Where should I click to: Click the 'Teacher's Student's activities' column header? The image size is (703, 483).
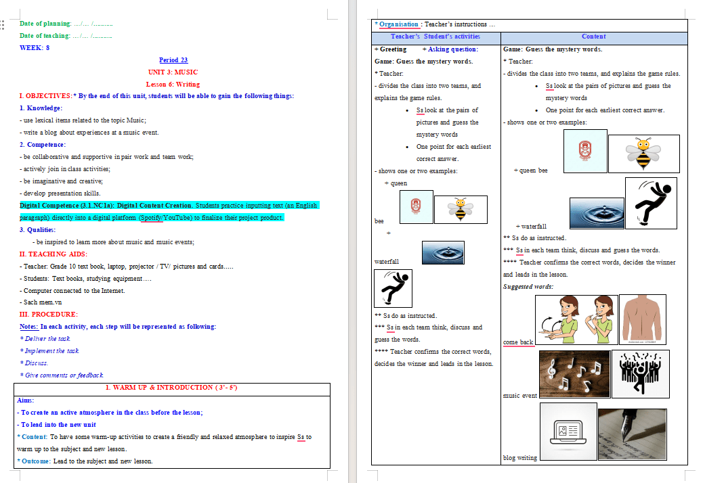435,37
